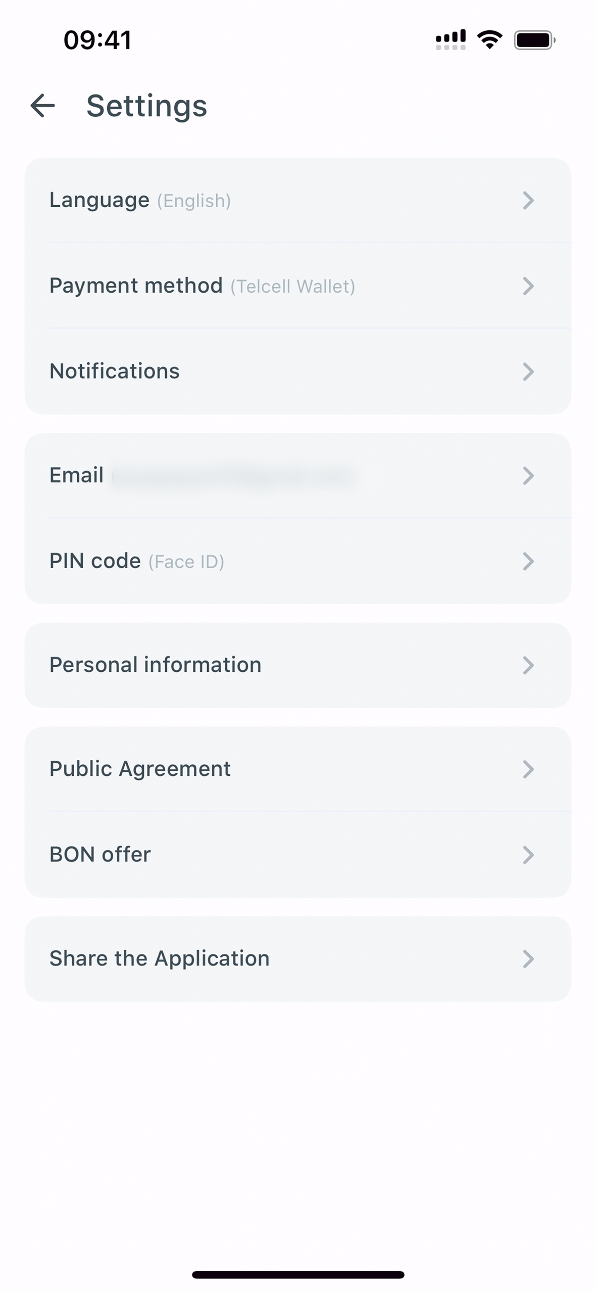The height and width of the screenshot is (1291, 596).
Task: Tap the clock showing 09:41
Action: [x=97, y=40]
